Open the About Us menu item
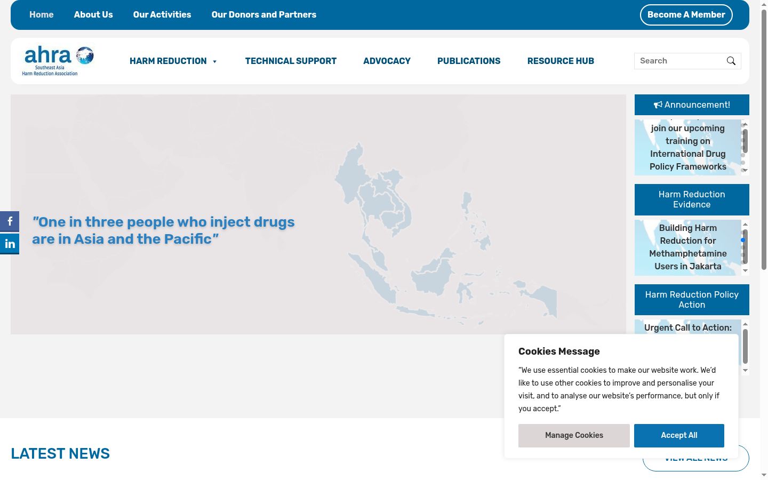 (93, 15)
